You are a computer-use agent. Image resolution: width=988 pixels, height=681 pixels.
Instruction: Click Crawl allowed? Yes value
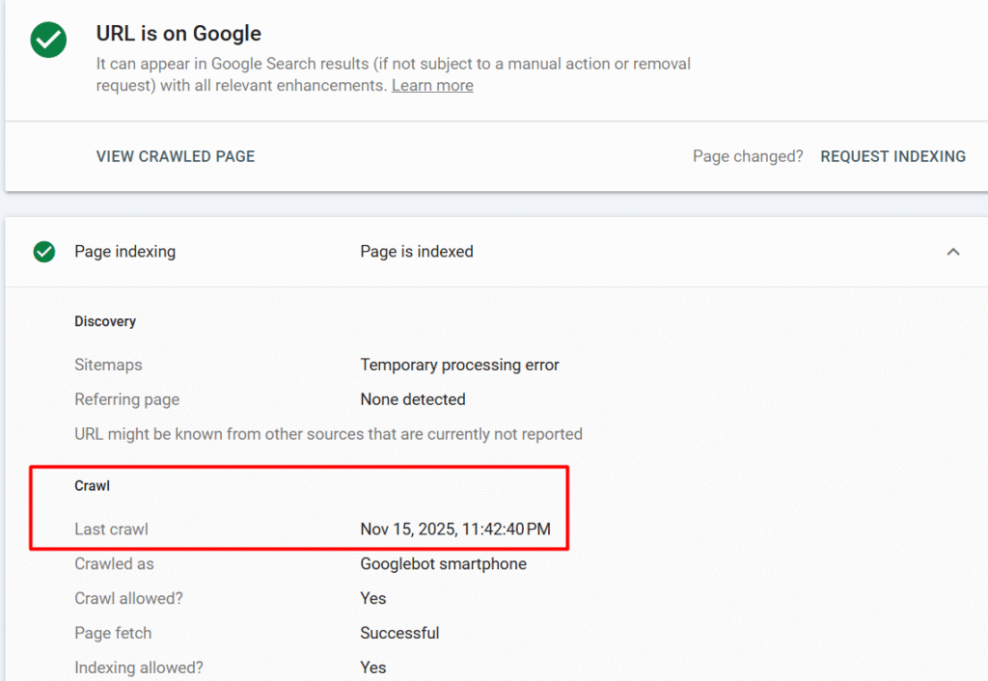tap(372, 598)
